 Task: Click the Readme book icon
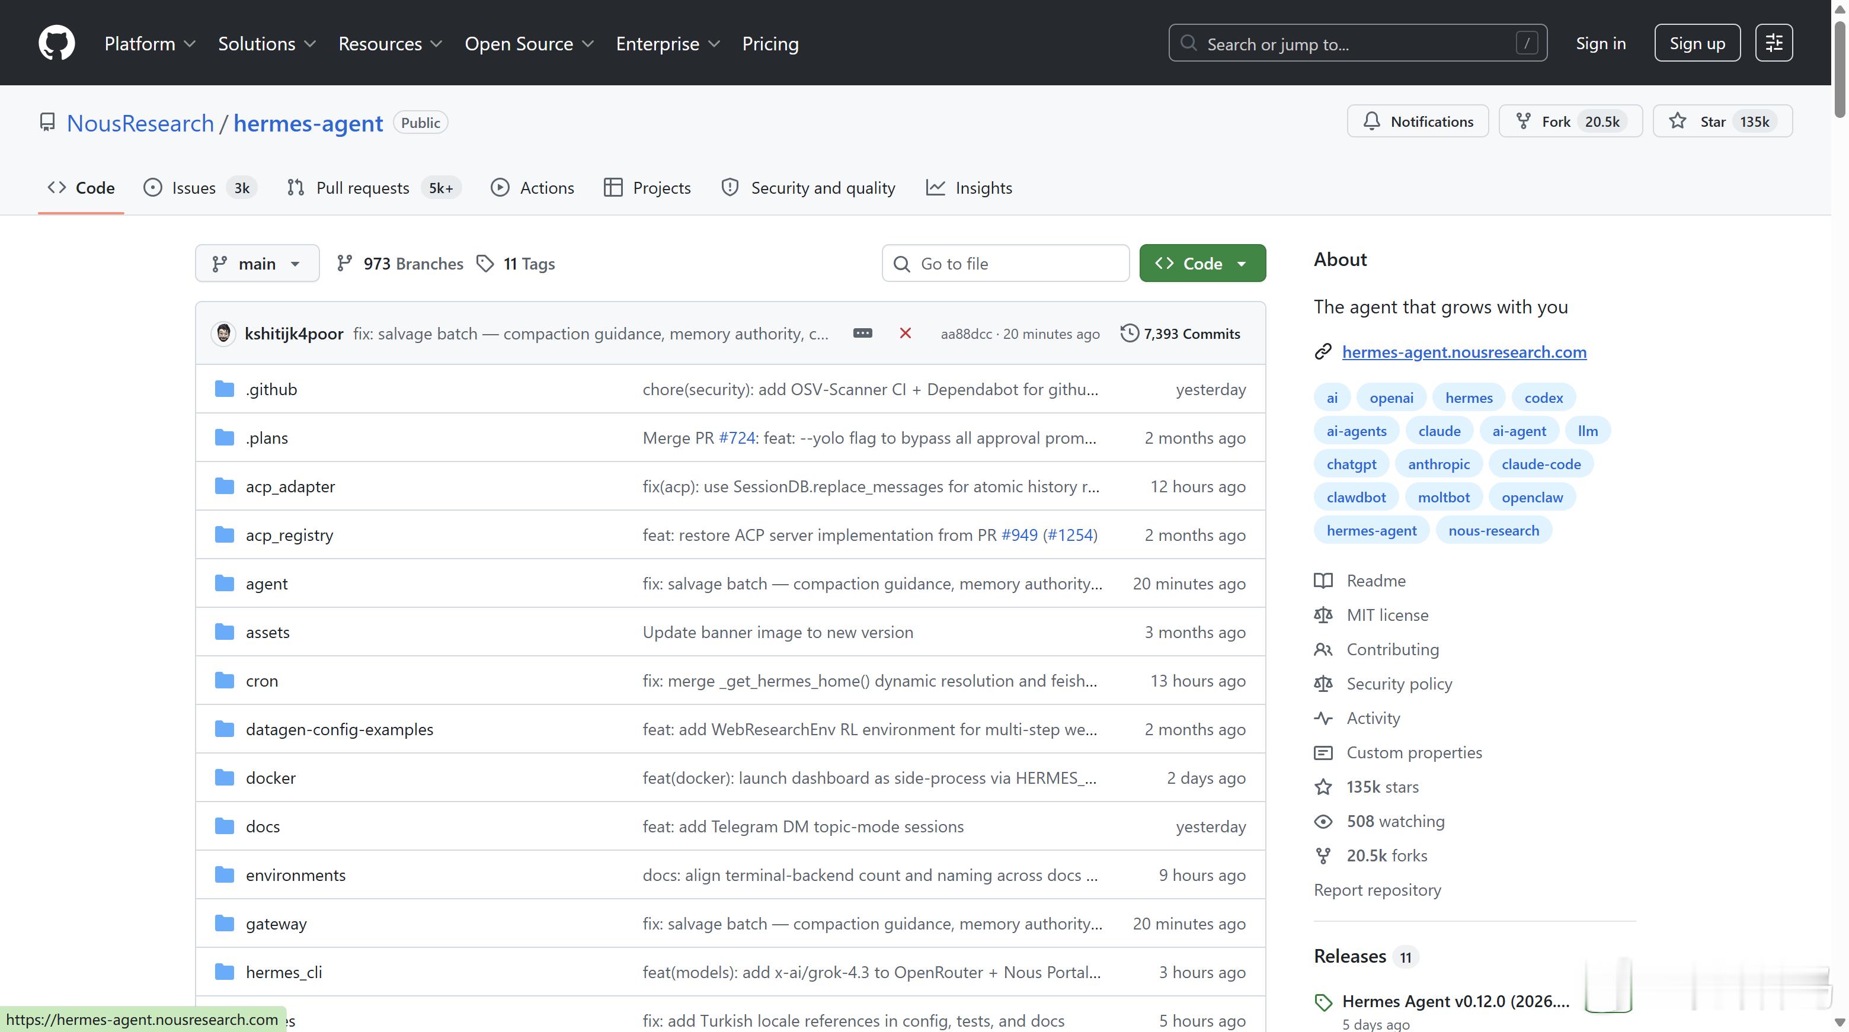1323,581
